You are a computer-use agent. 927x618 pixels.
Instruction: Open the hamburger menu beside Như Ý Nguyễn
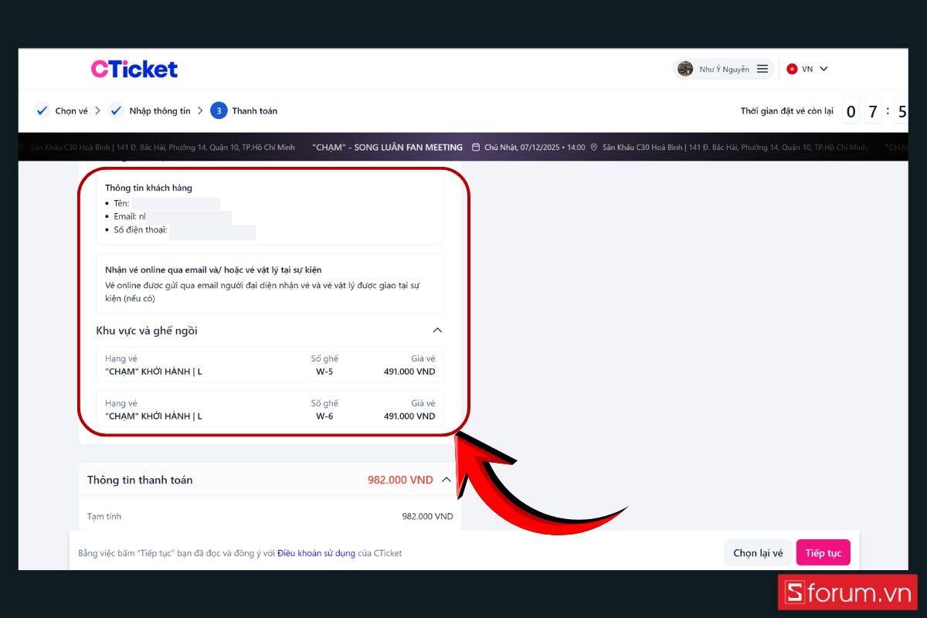tap(762, 69)
